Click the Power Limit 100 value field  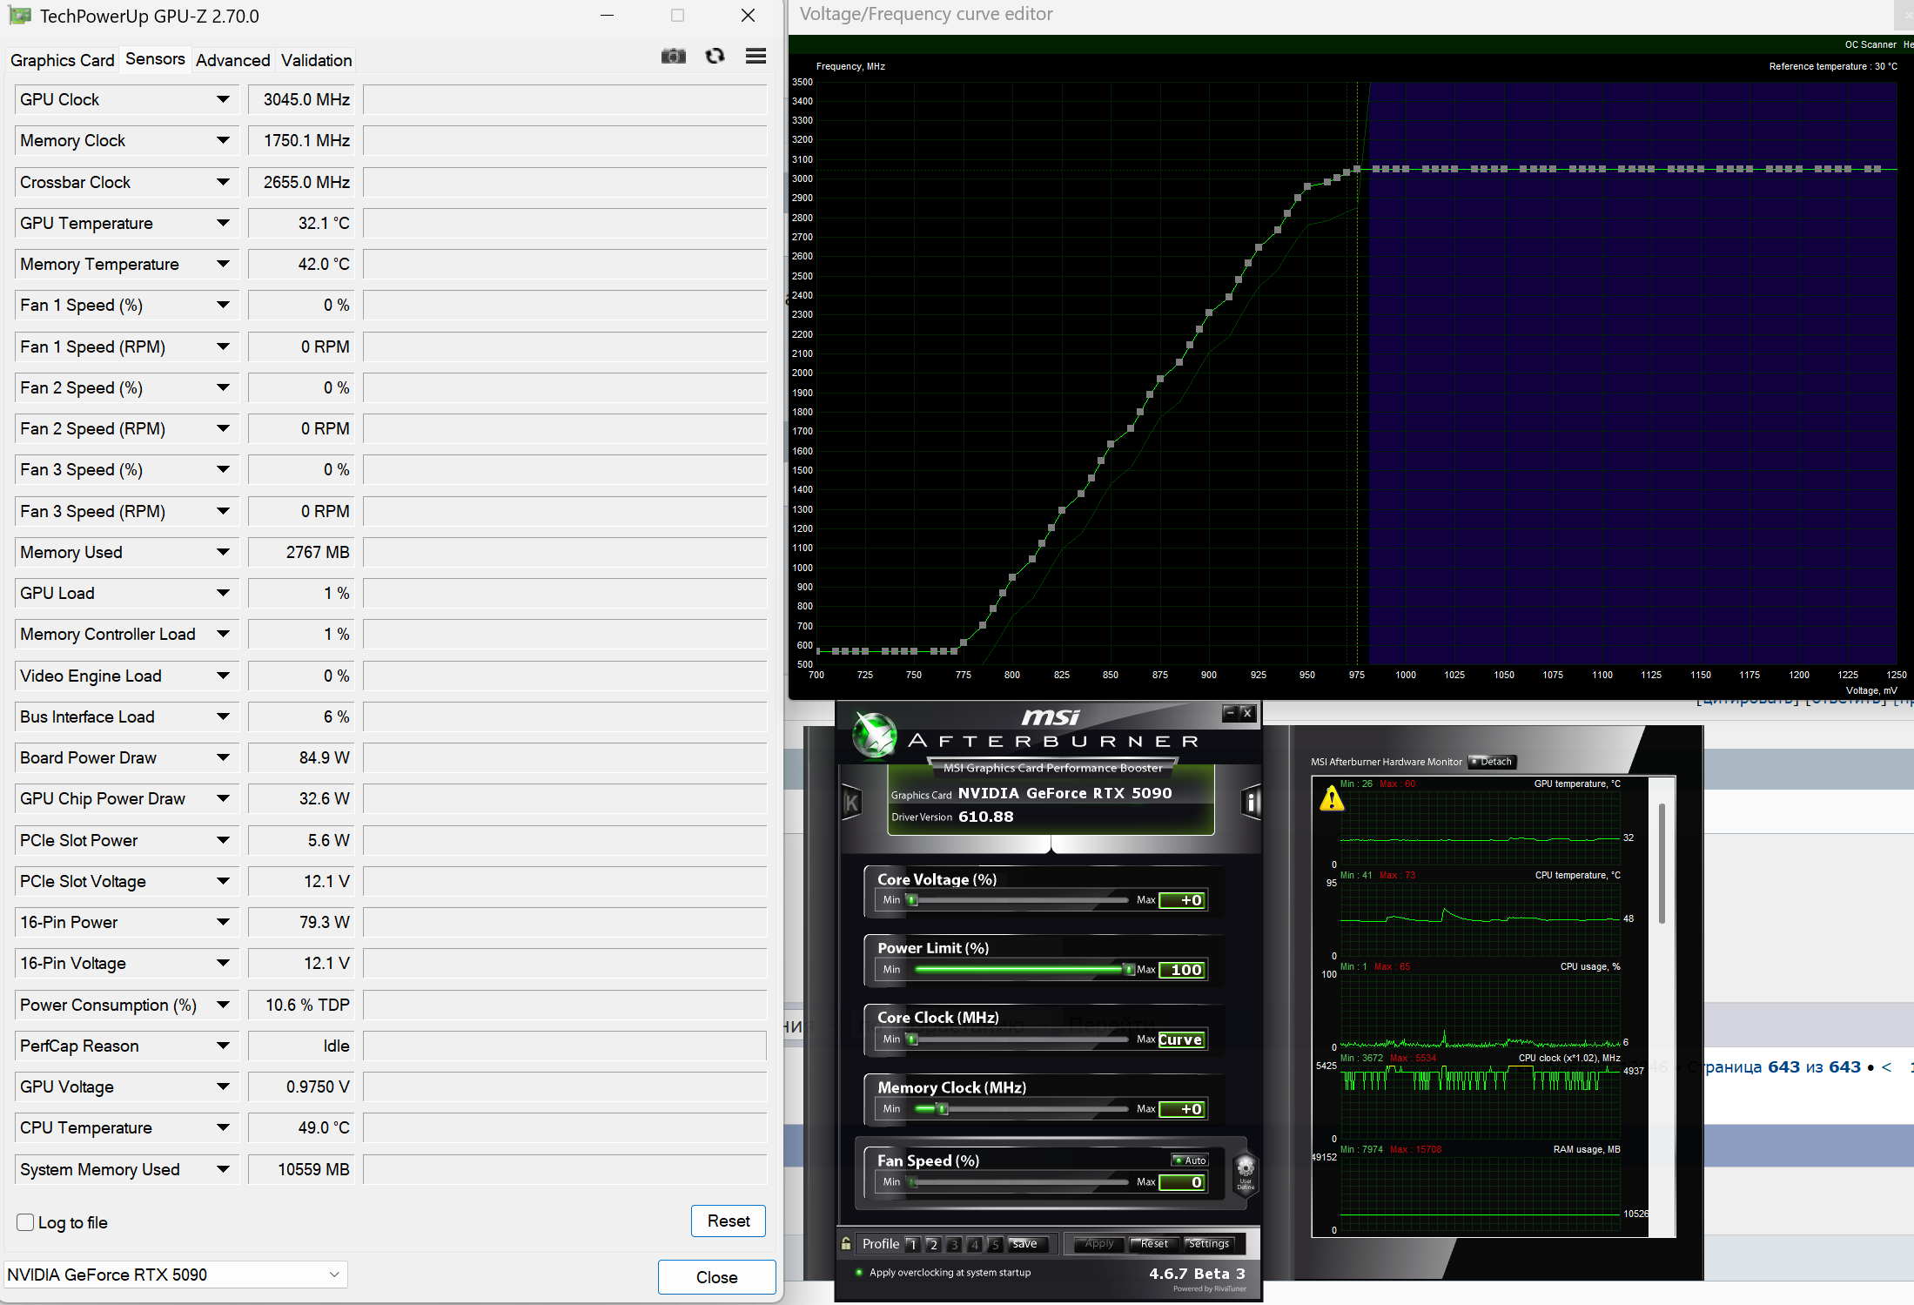pos(1182,970)
